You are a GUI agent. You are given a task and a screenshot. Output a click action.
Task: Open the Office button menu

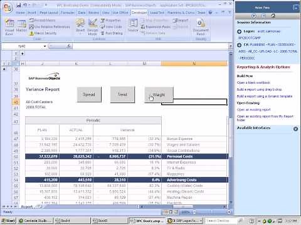click(x=8, y=7)
